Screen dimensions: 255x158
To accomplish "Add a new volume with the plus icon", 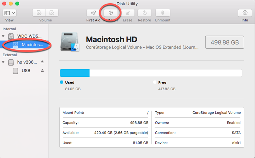I will [x=39, y=13].
